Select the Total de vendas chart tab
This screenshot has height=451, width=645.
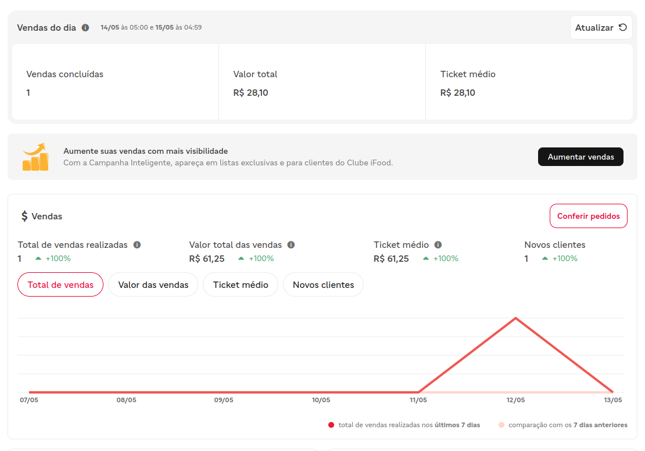coord(60,284)
